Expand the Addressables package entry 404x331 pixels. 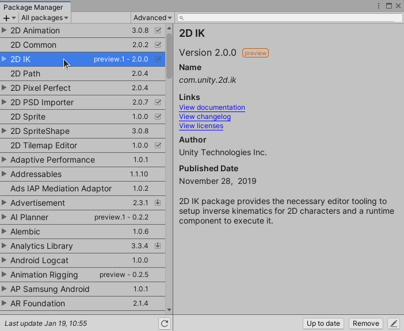point(5,174)
